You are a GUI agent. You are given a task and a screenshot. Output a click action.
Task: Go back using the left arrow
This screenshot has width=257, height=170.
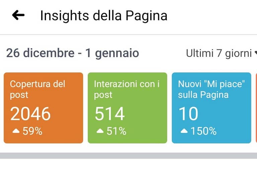coord(18,15)
